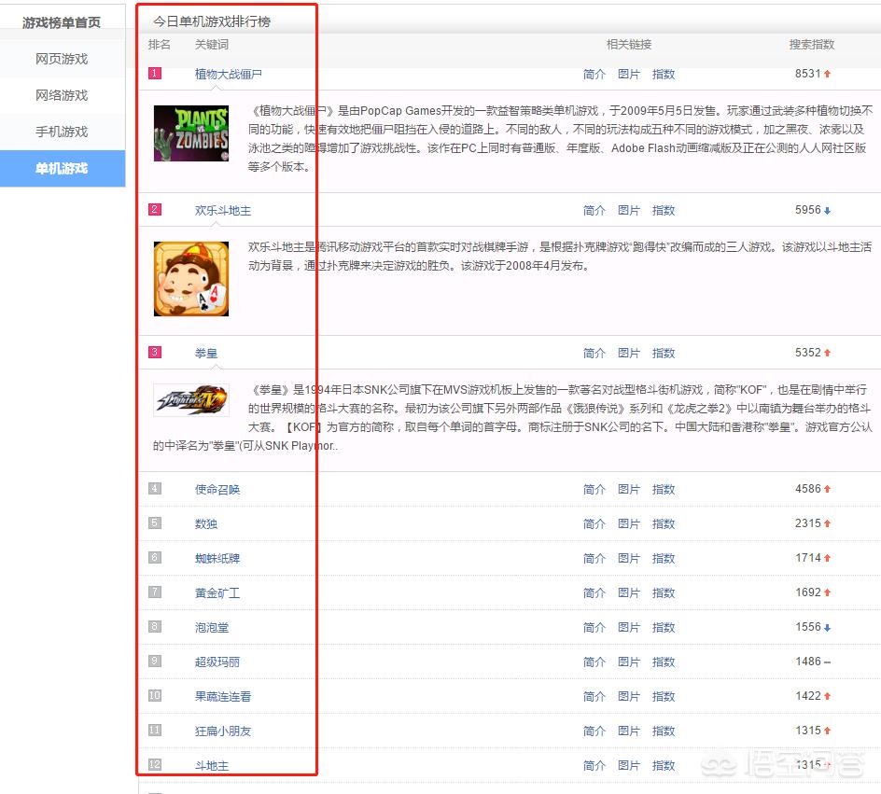The height and width of the screenshot is (794, 881).
Task: Click the 今日单机游戏排行榜 title
Action: [x=212, y=21]
